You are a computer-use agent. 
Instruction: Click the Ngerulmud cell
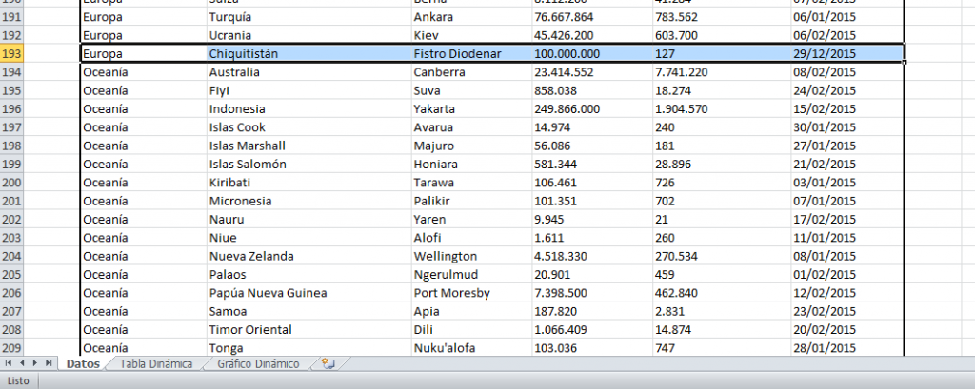pyautogui.click(x=471, y=275)
